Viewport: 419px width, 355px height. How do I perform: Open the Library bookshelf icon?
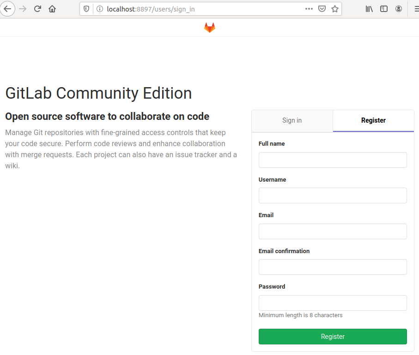click(x=369, y=9)
